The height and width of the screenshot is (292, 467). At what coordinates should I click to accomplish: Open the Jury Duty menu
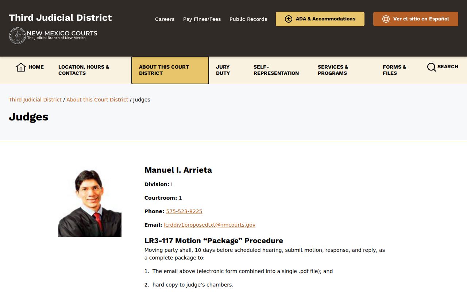[223, 70]
